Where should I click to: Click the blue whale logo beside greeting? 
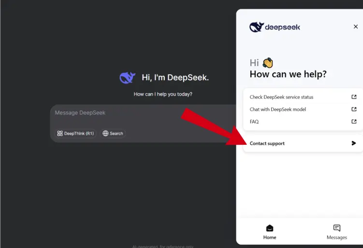click(127, 78)
